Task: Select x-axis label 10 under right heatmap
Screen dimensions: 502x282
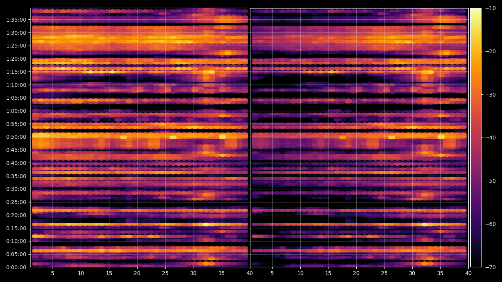Action: point(300,274)
